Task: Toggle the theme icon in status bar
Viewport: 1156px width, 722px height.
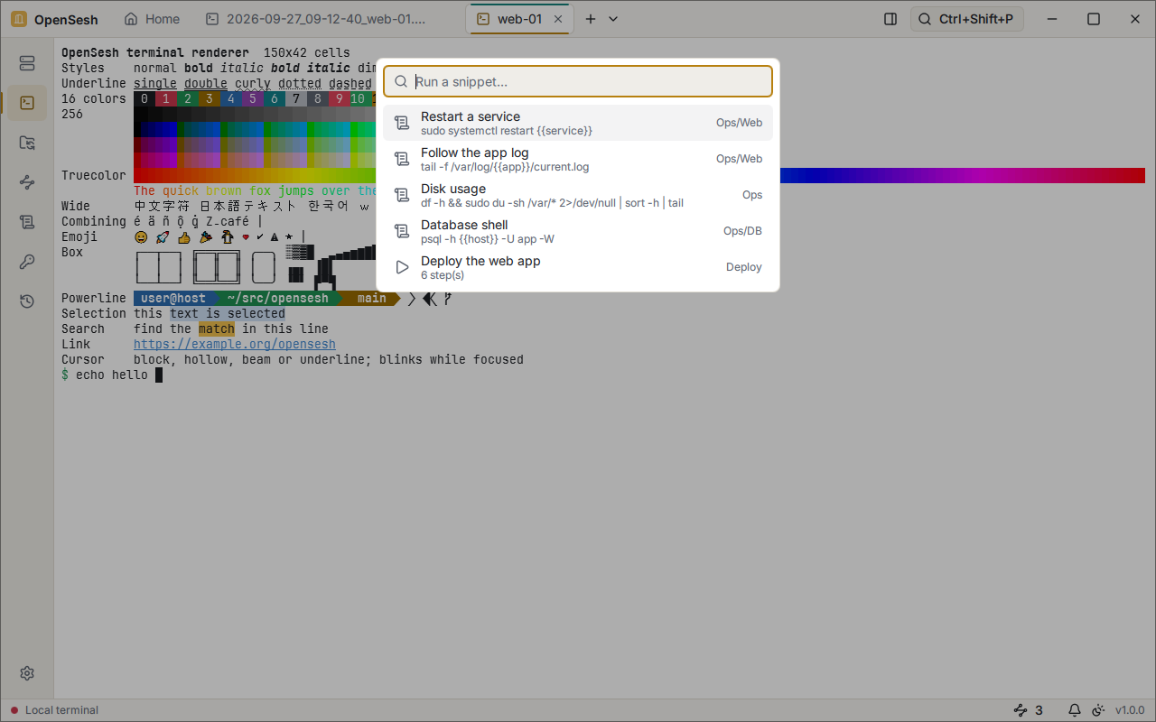Action: [x=1098, y=710]
